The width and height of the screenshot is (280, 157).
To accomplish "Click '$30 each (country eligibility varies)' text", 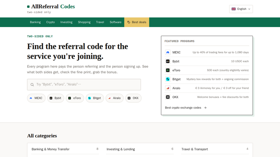I will (x=228, y=70).
